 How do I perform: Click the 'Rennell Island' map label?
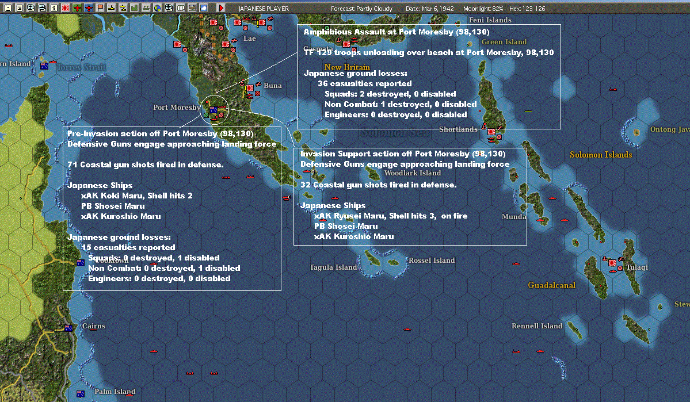[537, 326]
